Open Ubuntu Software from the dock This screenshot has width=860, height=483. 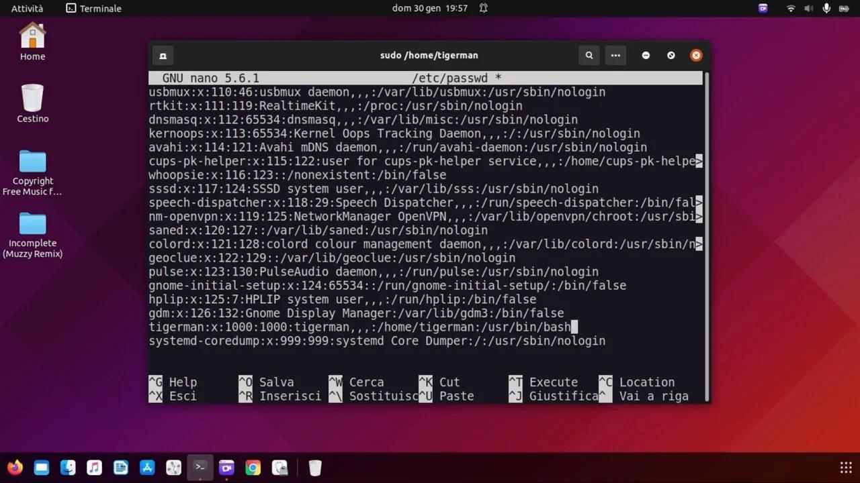tap(147, 468)
